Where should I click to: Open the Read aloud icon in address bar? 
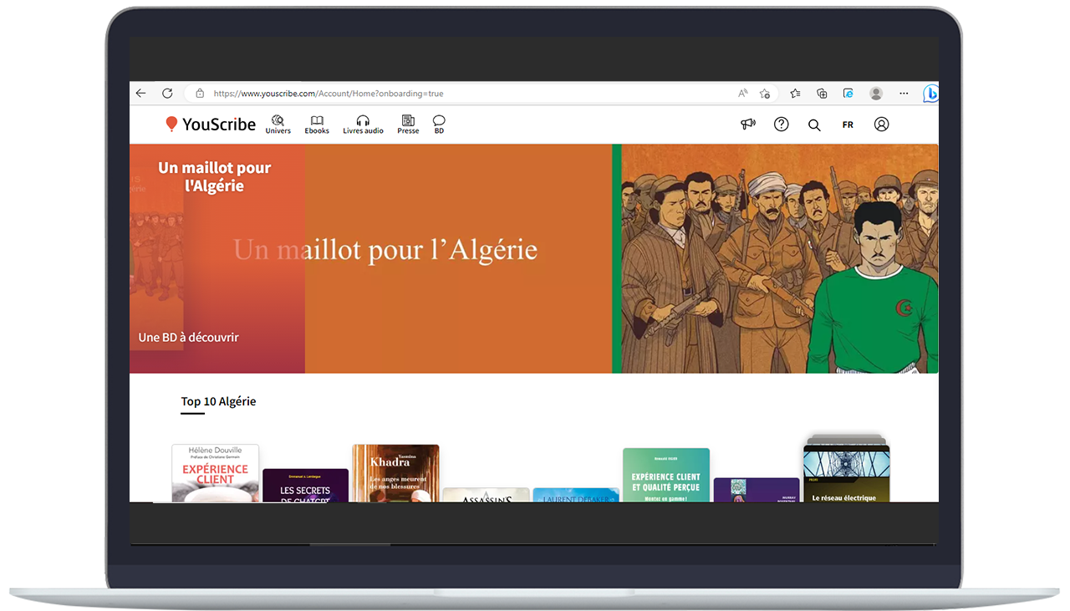coord(742,94)
